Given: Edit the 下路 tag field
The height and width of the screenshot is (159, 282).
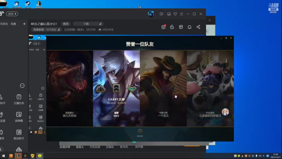Looking at the screenshot, I should 88,24.
